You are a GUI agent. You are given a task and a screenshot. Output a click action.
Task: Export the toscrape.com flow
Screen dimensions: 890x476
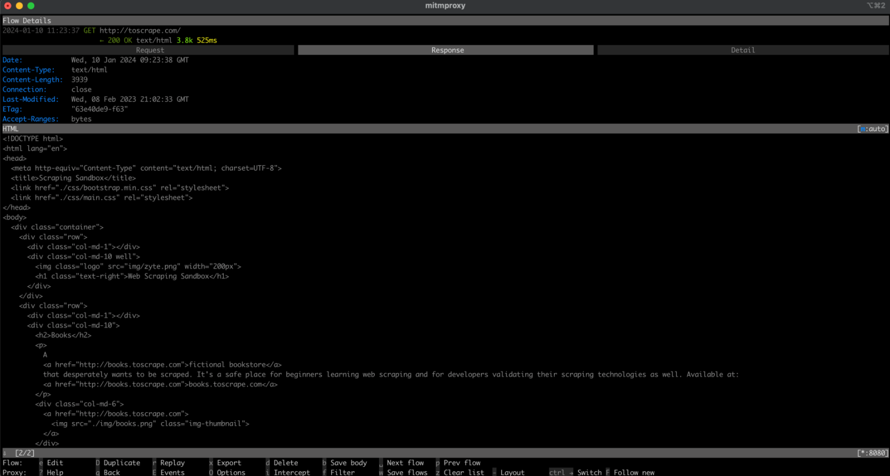[229, 463]
